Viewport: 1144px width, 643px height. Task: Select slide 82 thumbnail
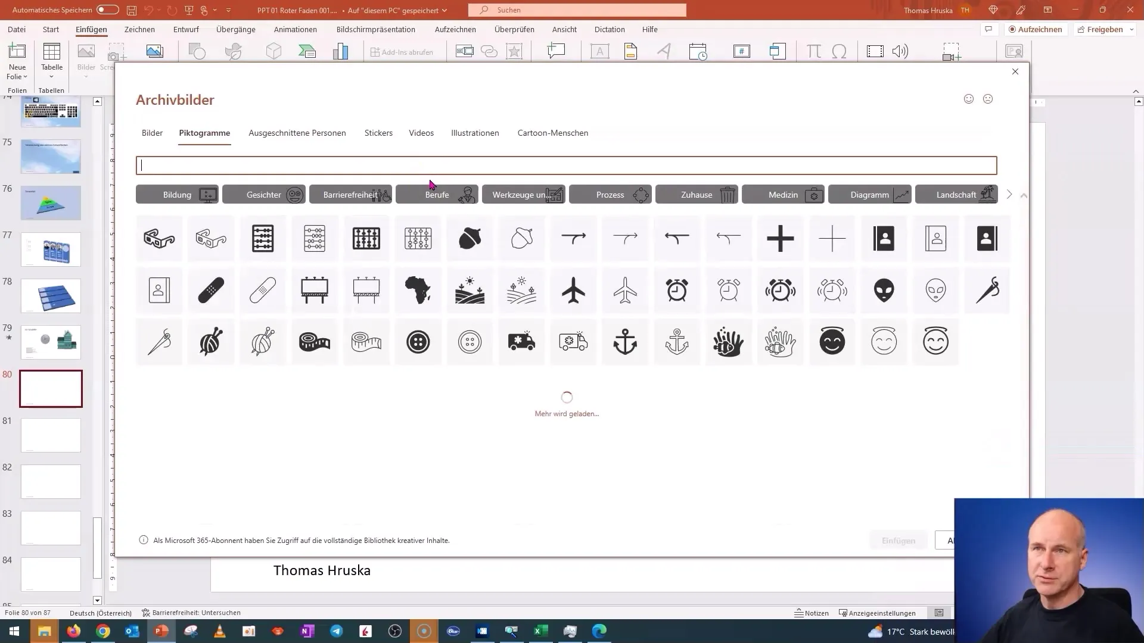[51, 481]
